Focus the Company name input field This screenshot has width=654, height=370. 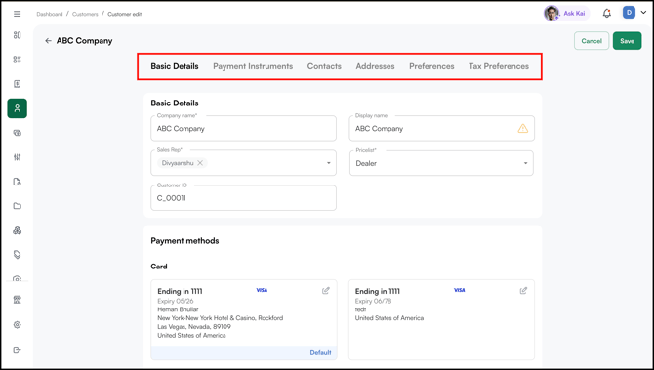[243, 128]
